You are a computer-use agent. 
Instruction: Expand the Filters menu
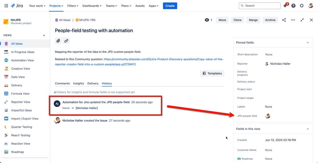coord(73,6)
